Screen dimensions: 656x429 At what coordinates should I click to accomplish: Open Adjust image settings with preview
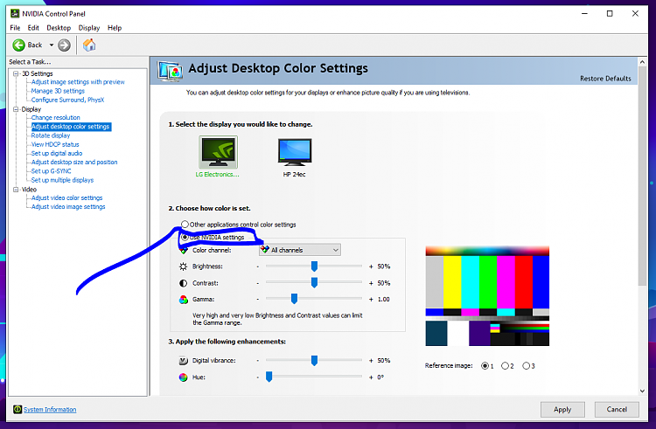coord(78,82)
